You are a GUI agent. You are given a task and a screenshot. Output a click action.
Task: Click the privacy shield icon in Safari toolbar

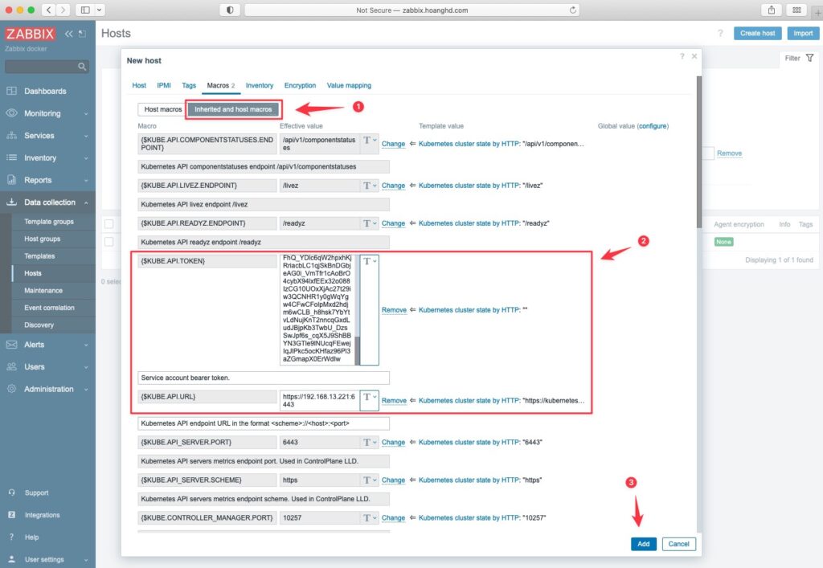(x=230, y=10)
